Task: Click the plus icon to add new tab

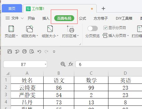Action: click(x=103, y=8)
